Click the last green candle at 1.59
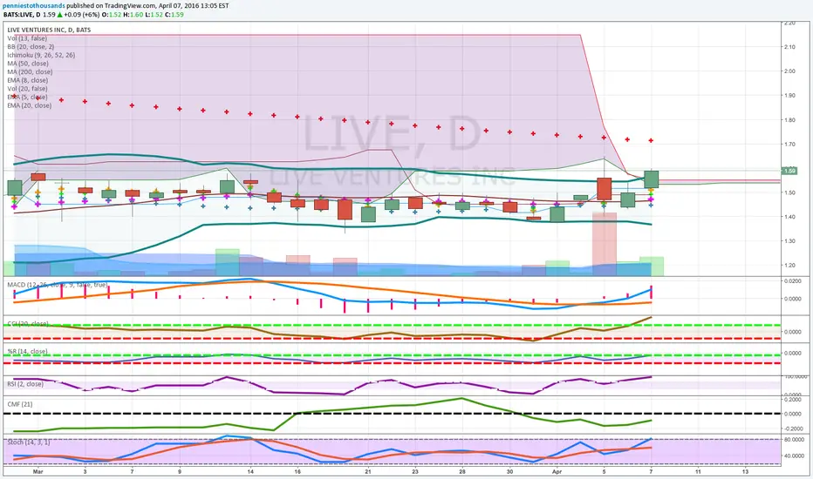 click(x=652, y=179)
